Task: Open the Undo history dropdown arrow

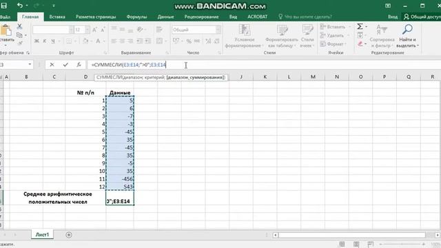Action: point(27,6)
